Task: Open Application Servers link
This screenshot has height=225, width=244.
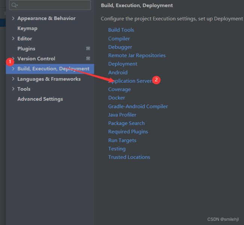Action: coord(130,81)
